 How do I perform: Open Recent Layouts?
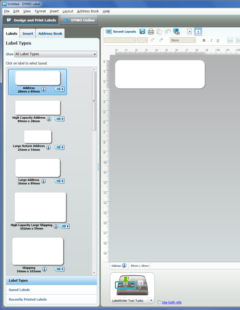(121, 32)
